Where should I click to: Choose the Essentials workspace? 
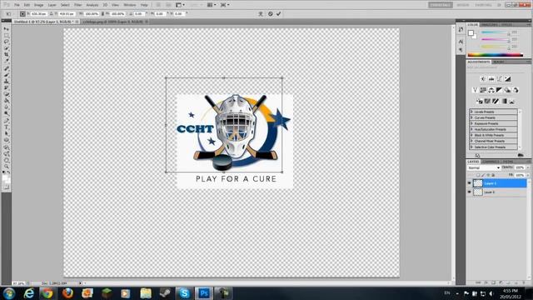coord(441,5)
